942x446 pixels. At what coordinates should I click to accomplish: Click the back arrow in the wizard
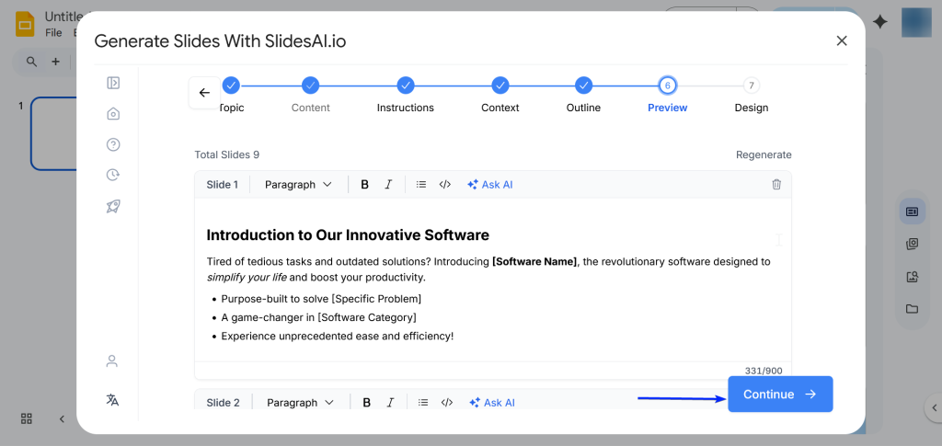tap(204, 93)
